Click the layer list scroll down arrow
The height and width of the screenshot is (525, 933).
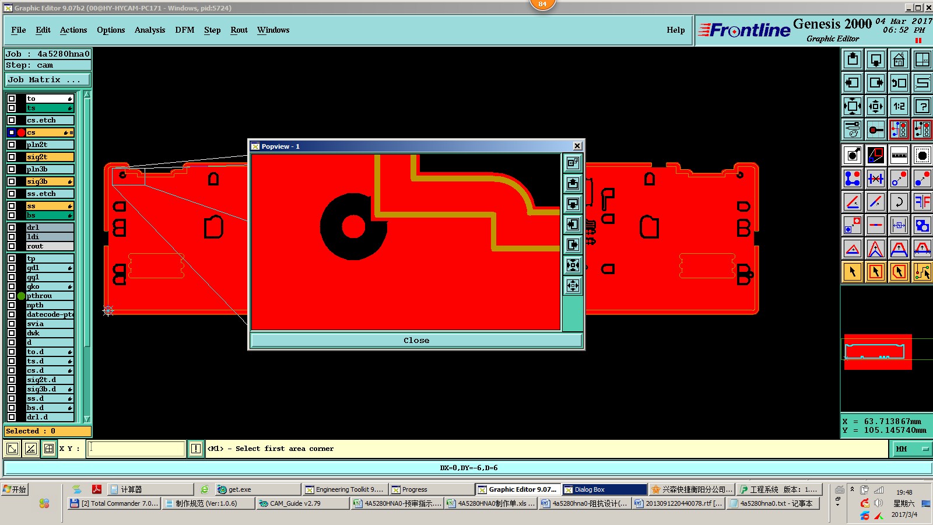coord(87,419)
